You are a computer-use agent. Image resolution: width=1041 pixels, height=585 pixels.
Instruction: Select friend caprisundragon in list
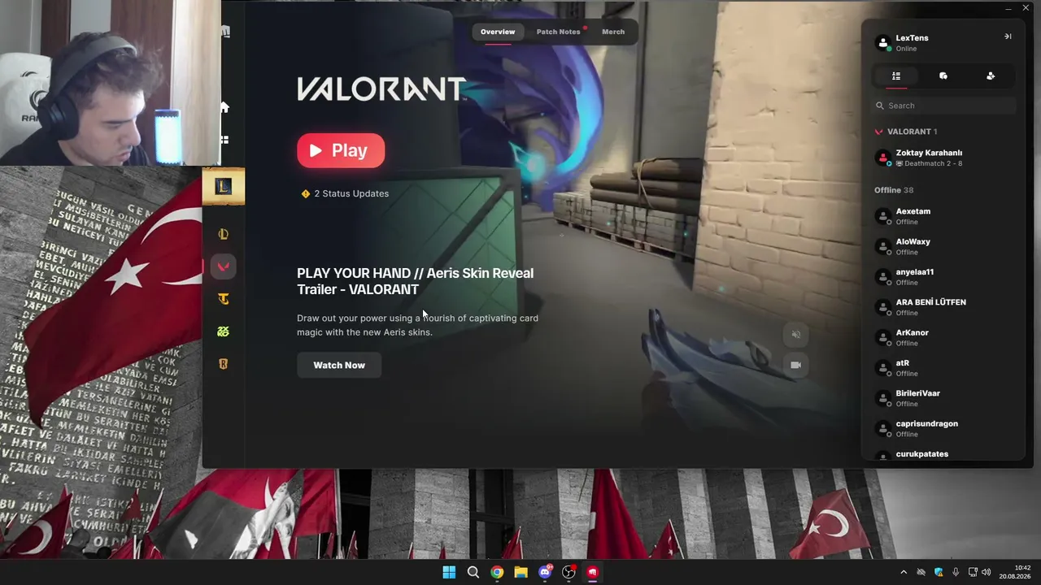pos(943,428)
